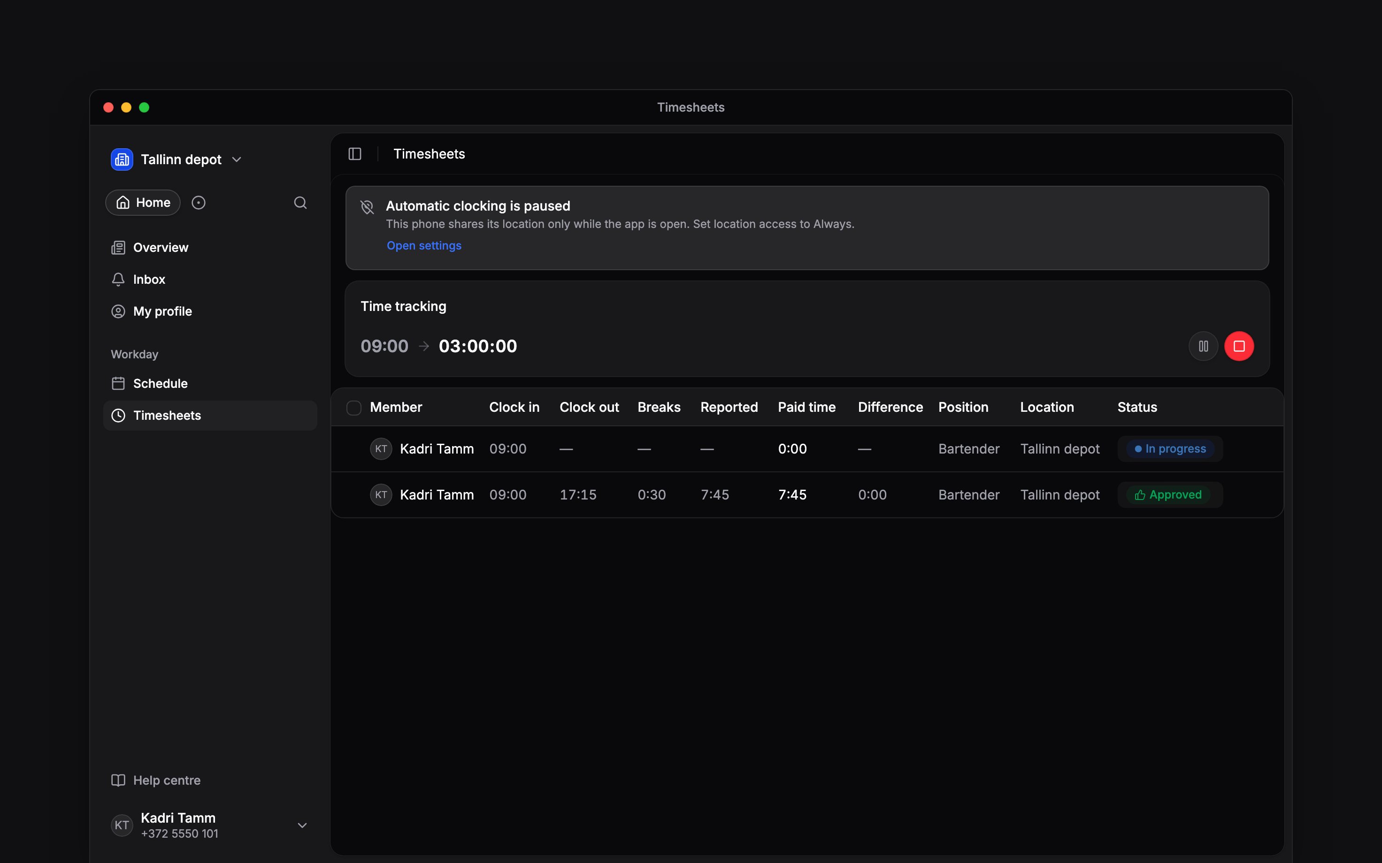
Task: Click KT avatar in the Approved row
Action: [381, 495]
